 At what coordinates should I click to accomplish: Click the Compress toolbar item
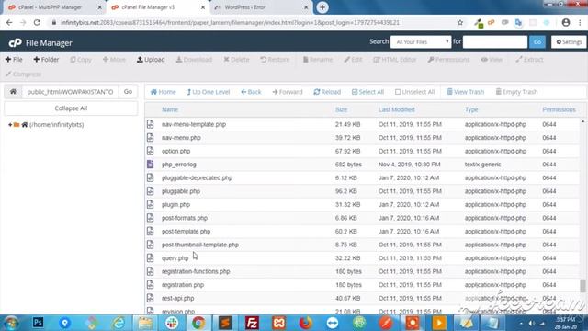pyautogui.click(x=23, y=74)
